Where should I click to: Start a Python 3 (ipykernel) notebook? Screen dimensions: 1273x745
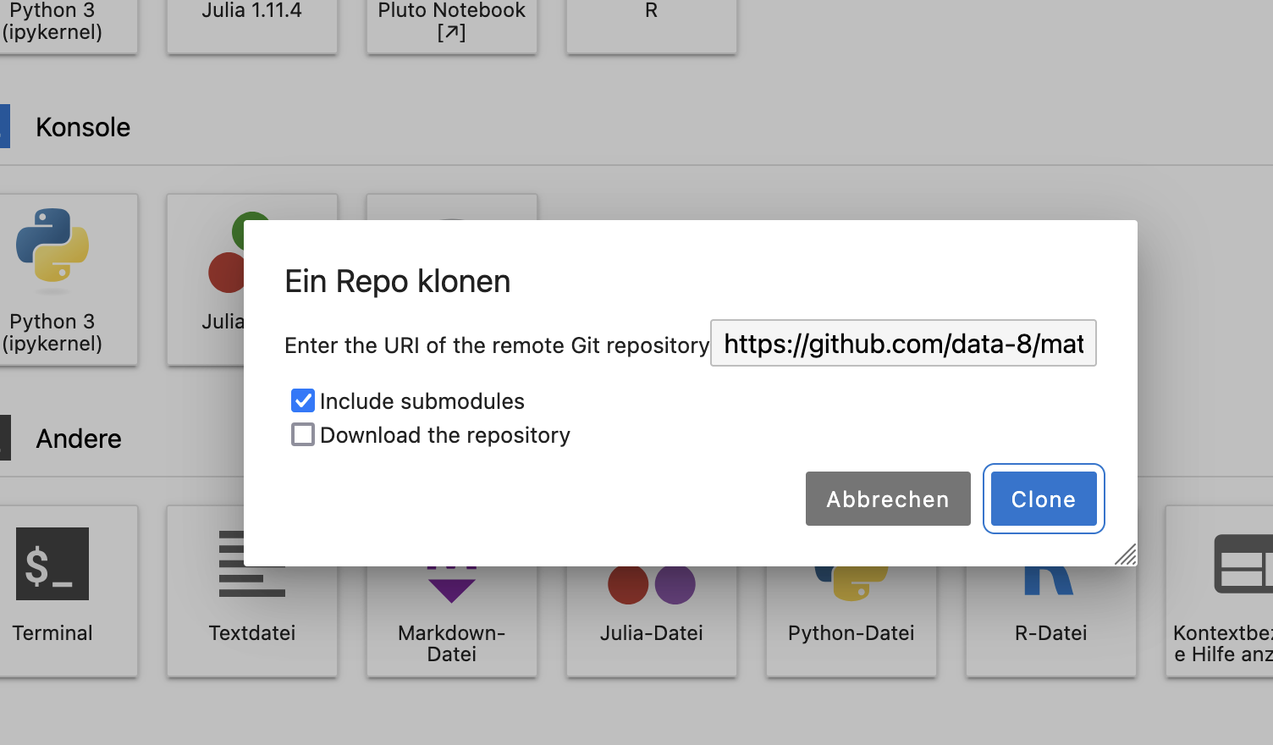[x=69, y=26]
